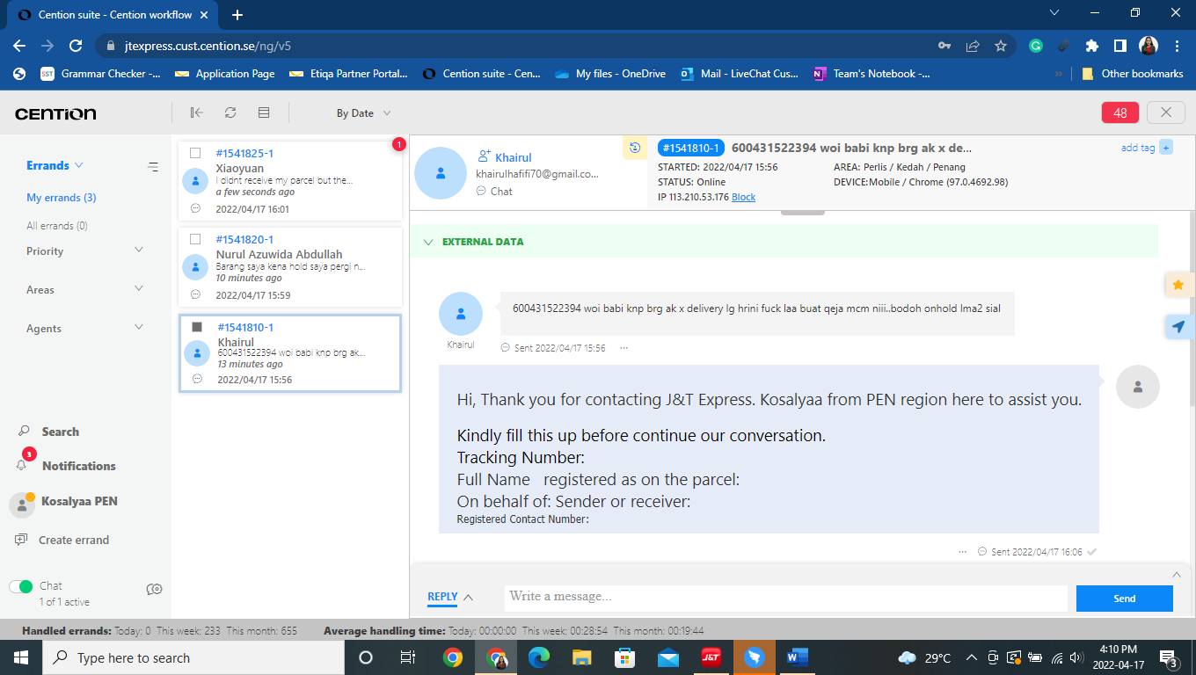Open the Notifications bell icon
The image size is (1196, 675).
tap(22, 465)
